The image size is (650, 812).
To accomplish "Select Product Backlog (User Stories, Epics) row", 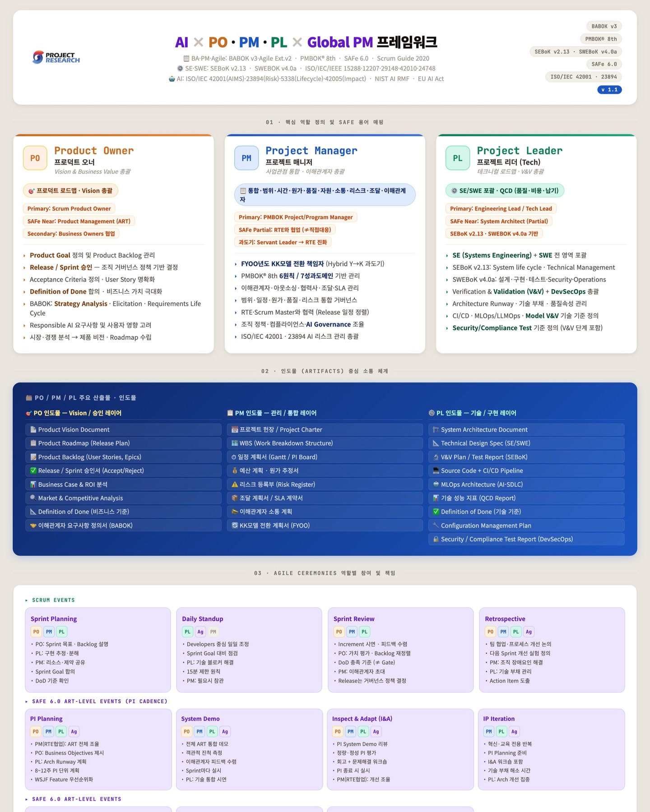I will (x=123, y=457).
